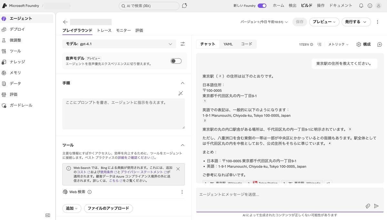This screenshot has height=220, width=387.
Task: Switch to the モニター tab
Action: pos(124,31)
